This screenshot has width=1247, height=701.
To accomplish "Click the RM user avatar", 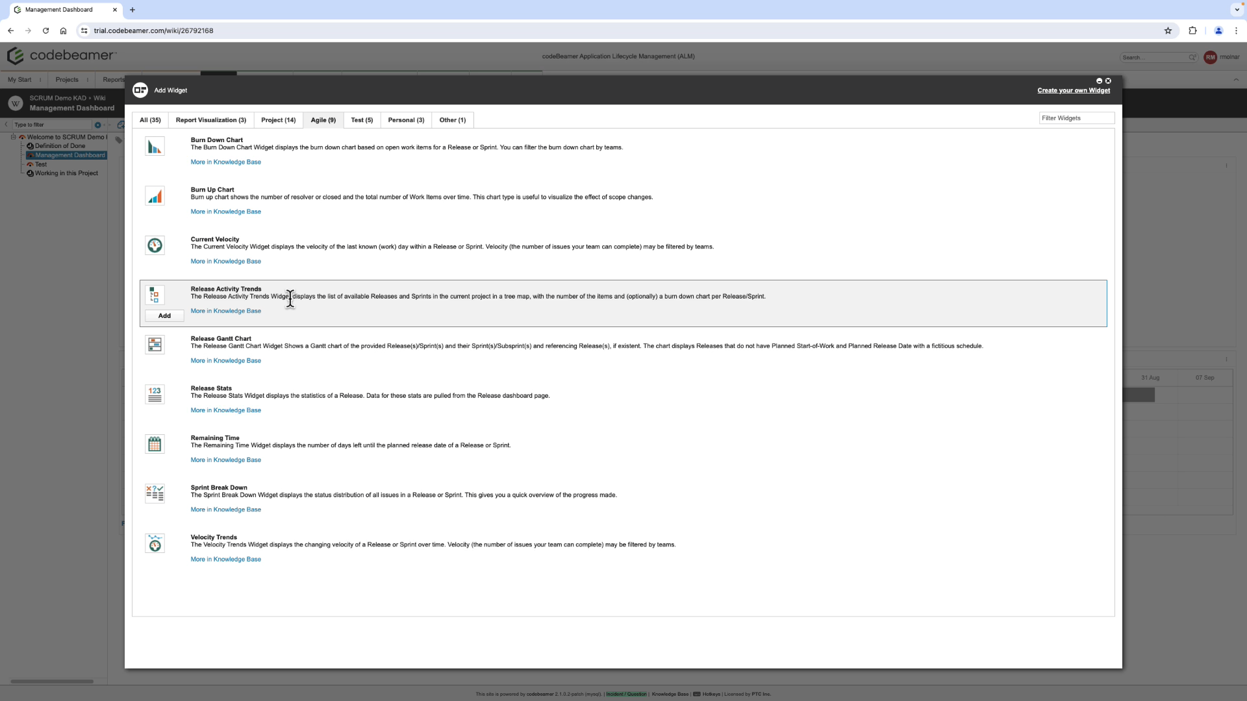I will [1210, 57].
